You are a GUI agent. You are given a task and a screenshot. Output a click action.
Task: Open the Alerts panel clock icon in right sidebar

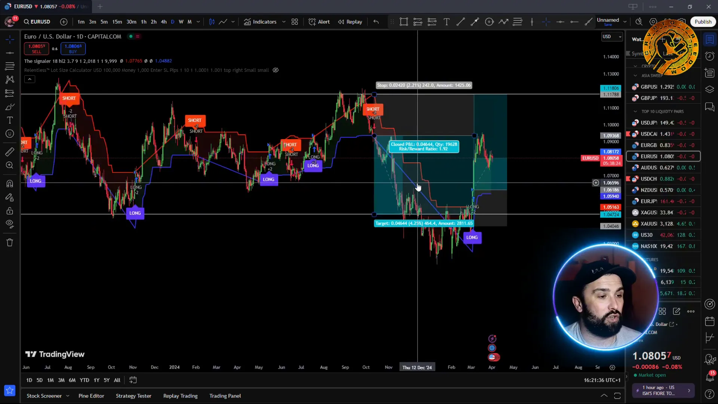point(709,56)
